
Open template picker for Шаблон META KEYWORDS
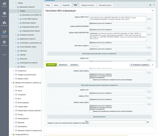point(149,28)
